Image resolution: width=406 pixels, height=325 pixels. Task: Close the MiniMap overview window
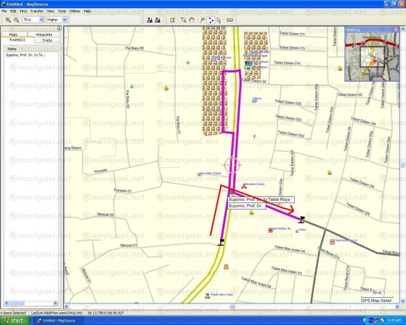(396, 29)
